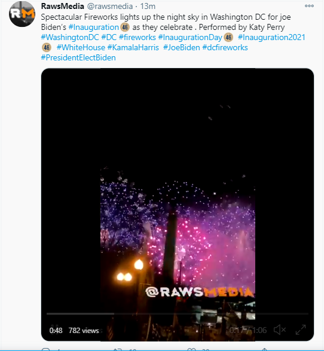Play the fireworks video thumbnail
Image resolution: width=324 pixels, height=351 pixels.
177,205
